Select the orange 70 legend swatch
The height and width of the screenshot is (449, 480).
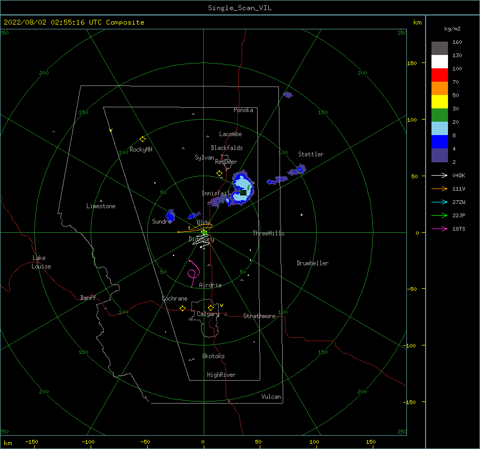point(439,89)
